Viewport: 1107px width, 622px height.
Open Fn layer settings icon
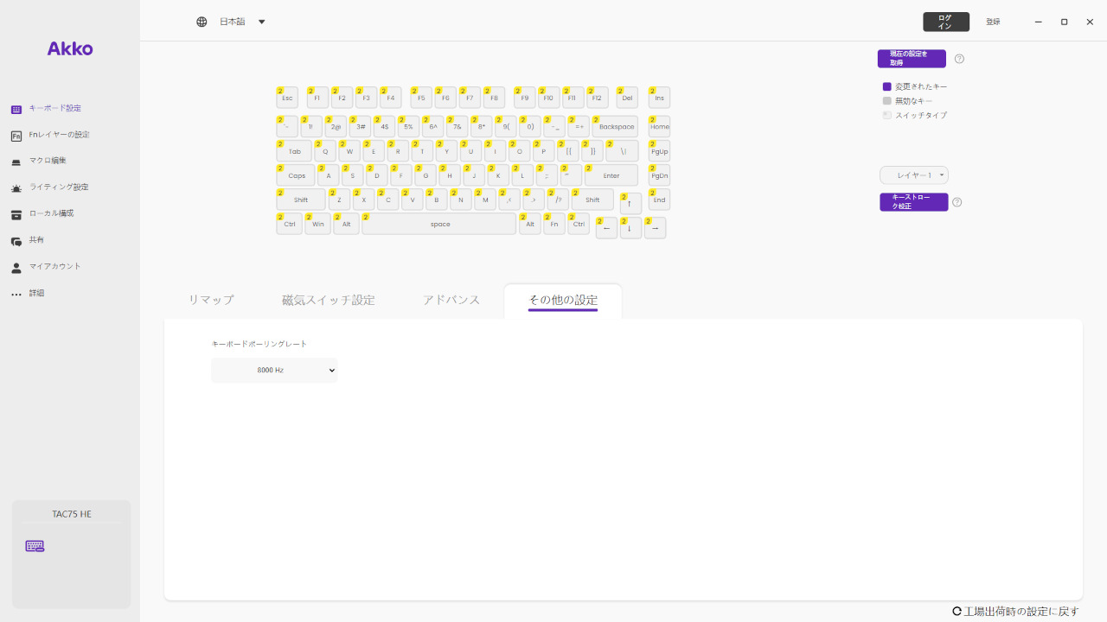pyautogui.click(x=16, y=136)
